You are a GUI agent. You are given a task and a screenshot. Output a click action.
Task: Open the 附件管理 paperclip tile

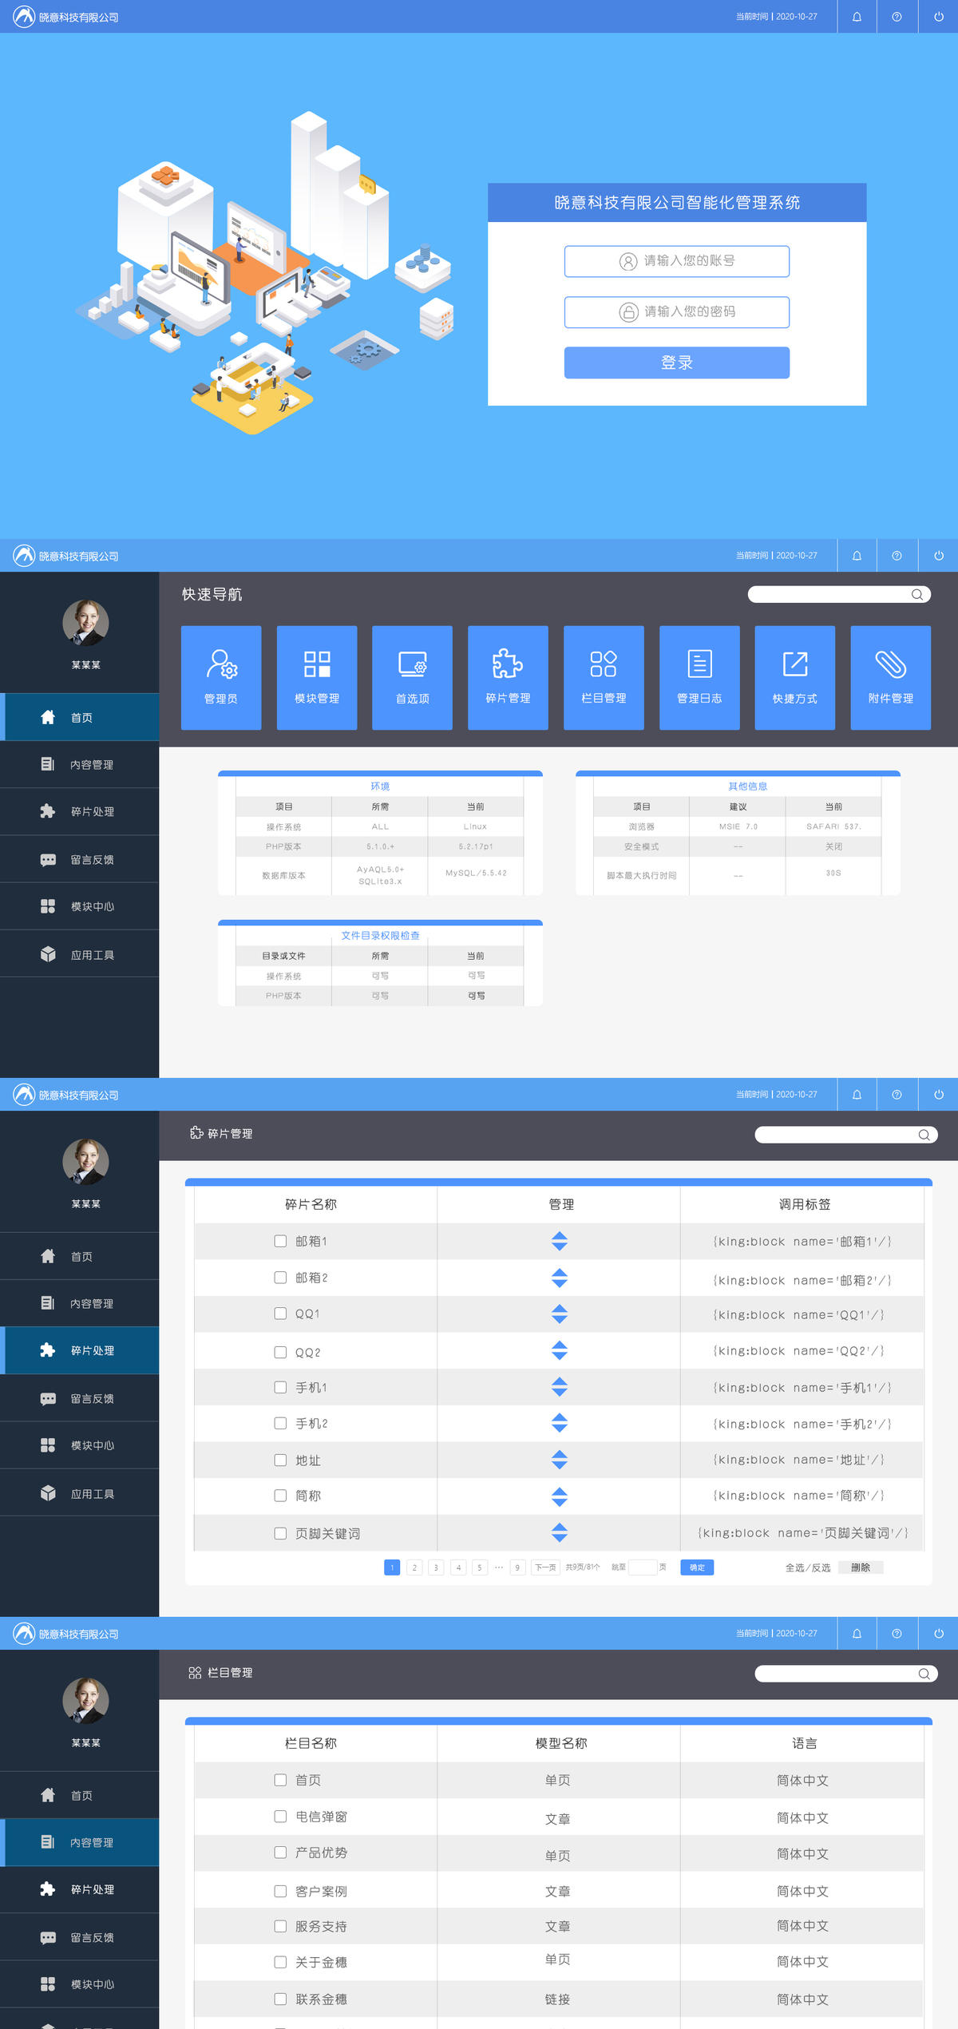[x=890, y=677]
